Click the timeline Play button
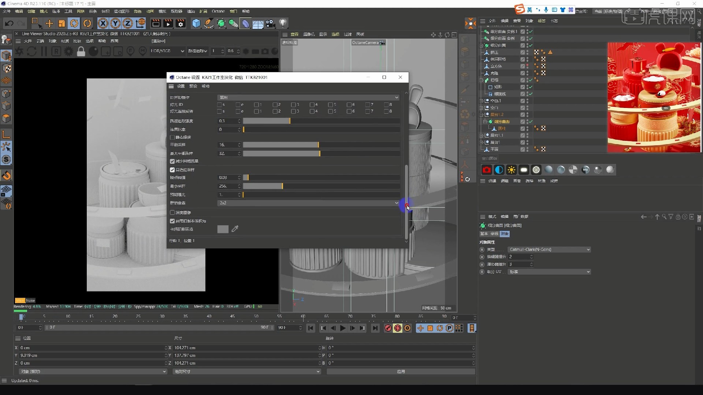 point(343,328)
